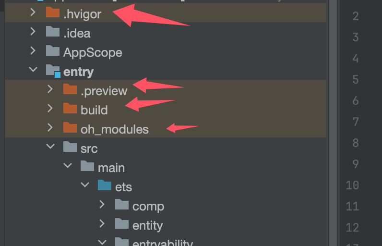
Task: Collapse the src folder chevron
Action: tap(50, 146)
